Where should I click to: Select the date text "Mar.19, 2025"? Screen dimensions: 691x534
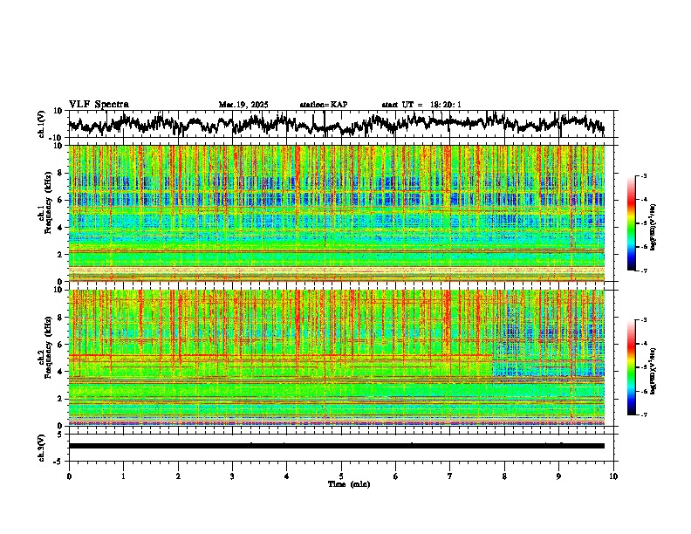[243, 105]
